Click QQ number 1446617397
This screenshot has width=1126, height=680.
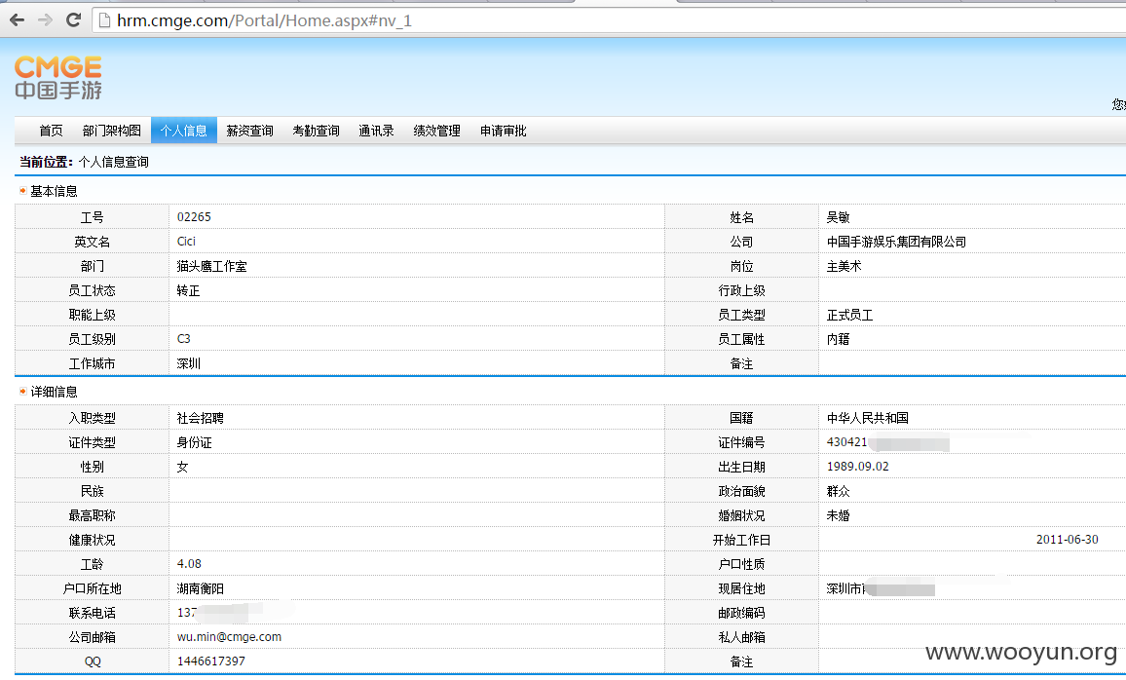pos(211,661)
